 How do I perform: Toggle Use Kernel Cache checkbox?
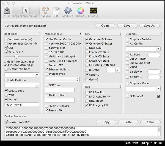tap(46, 39)
